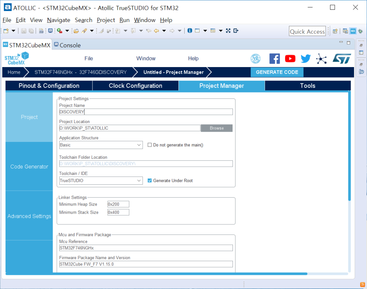The width and height of the screenshot is (367, 289).
Task: Switch to the C/C++ perspective icon
Action: tap(345, 31)
